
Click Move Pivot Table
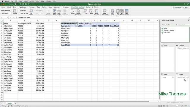pyautogui.click(x=96, y=12)
